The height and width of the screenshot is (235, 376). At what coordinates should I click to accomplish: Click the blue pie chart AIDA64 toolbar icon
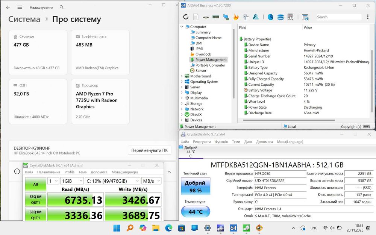click(x=270, y=17)
